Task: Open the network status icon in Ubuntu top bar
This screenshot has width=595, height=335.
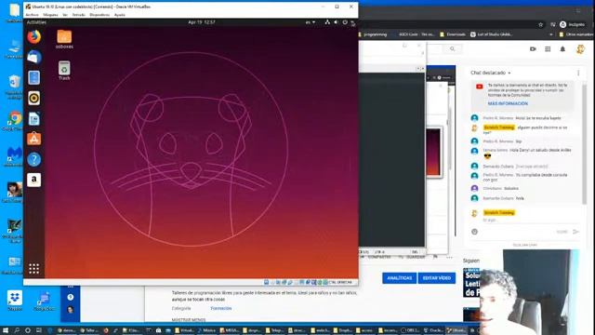Action: [x=327, y=22]
